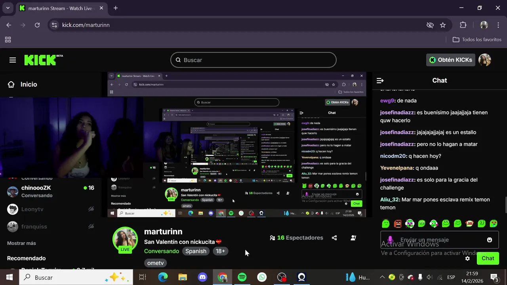Reload the page in Chrome
Image resolution: width=507 pixels, height=285 pixels.
(37, 25)
